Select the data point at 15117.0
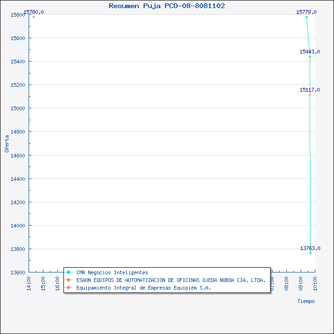 click(310, 94)
